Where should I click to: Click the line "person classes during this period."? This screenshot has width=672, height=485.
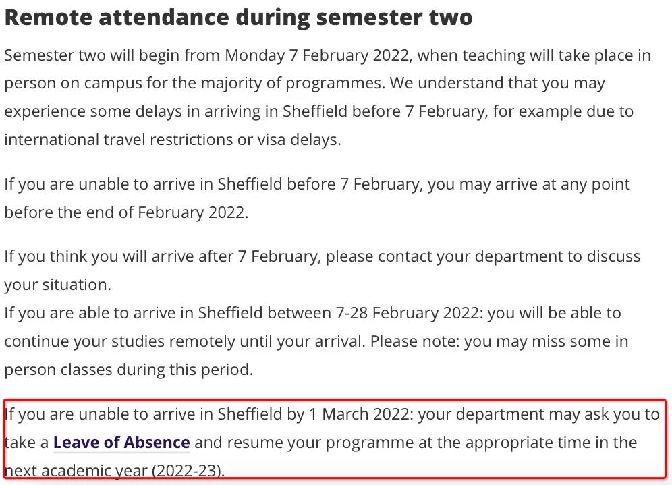point(128,370)
